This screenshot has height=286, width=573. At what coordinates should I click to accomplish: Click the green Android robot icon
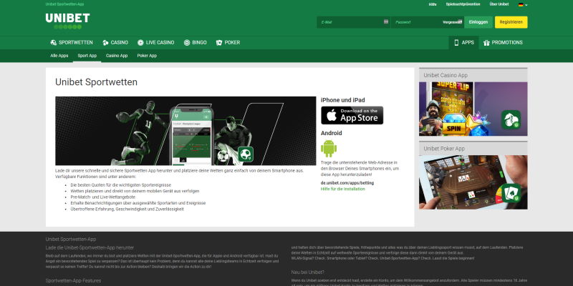point(329,148)
